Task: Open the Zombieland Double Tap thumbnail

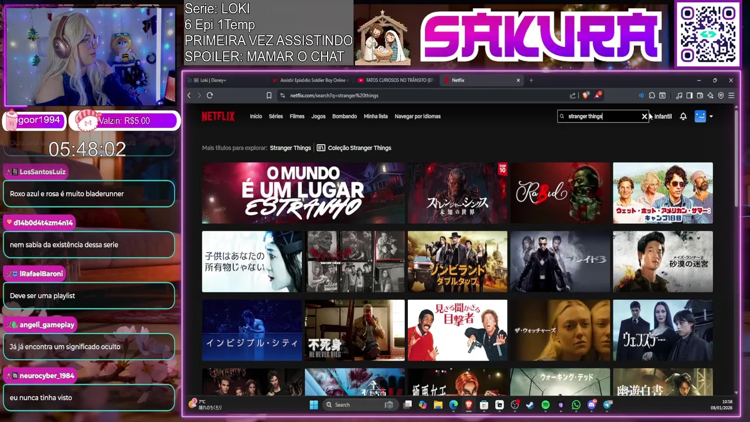Action: pos(458,261)
